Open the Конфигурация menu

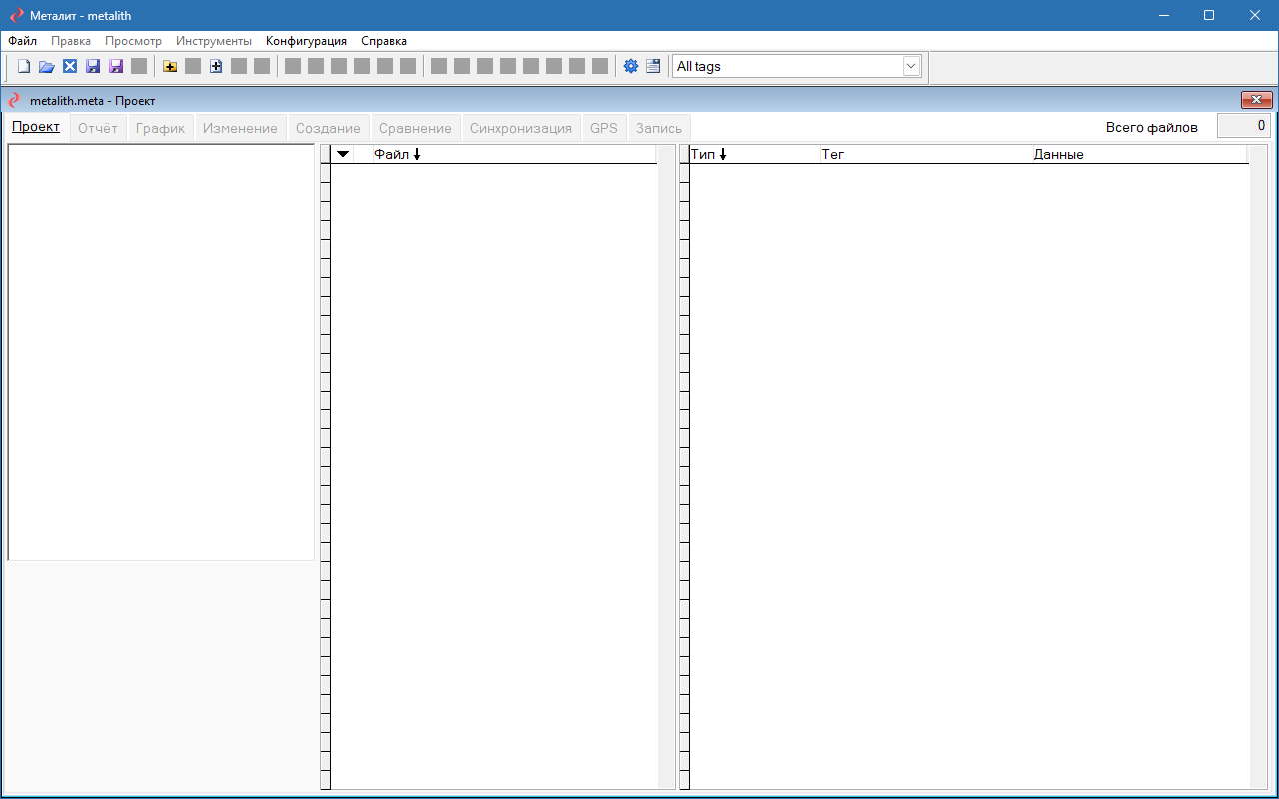coord(306,41)
